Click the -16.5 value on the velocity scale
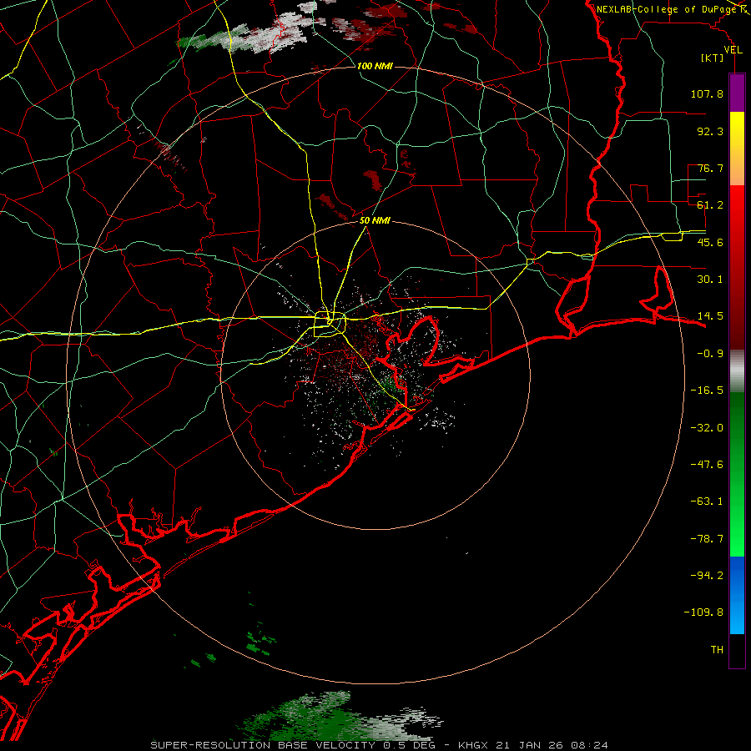 pyautogui.click(x=707, y=391)
